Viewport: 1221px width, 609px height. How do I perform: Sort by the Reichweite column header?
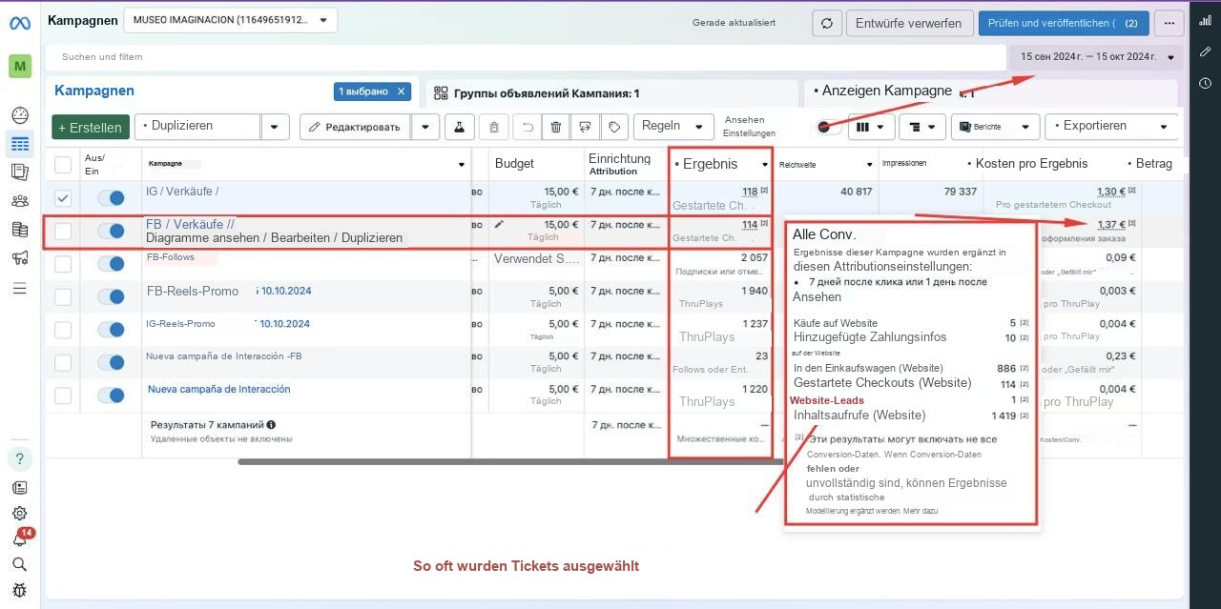[825, 164]
